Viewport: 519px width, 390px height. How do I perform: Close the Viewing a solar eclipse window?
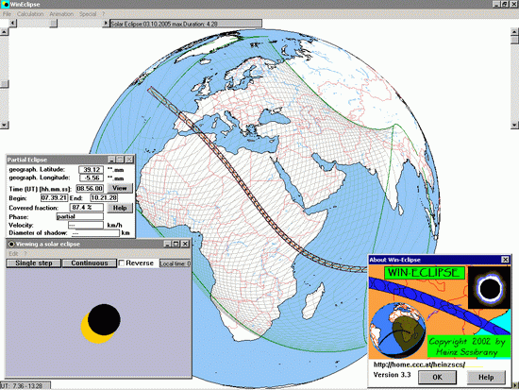point(185,244)
